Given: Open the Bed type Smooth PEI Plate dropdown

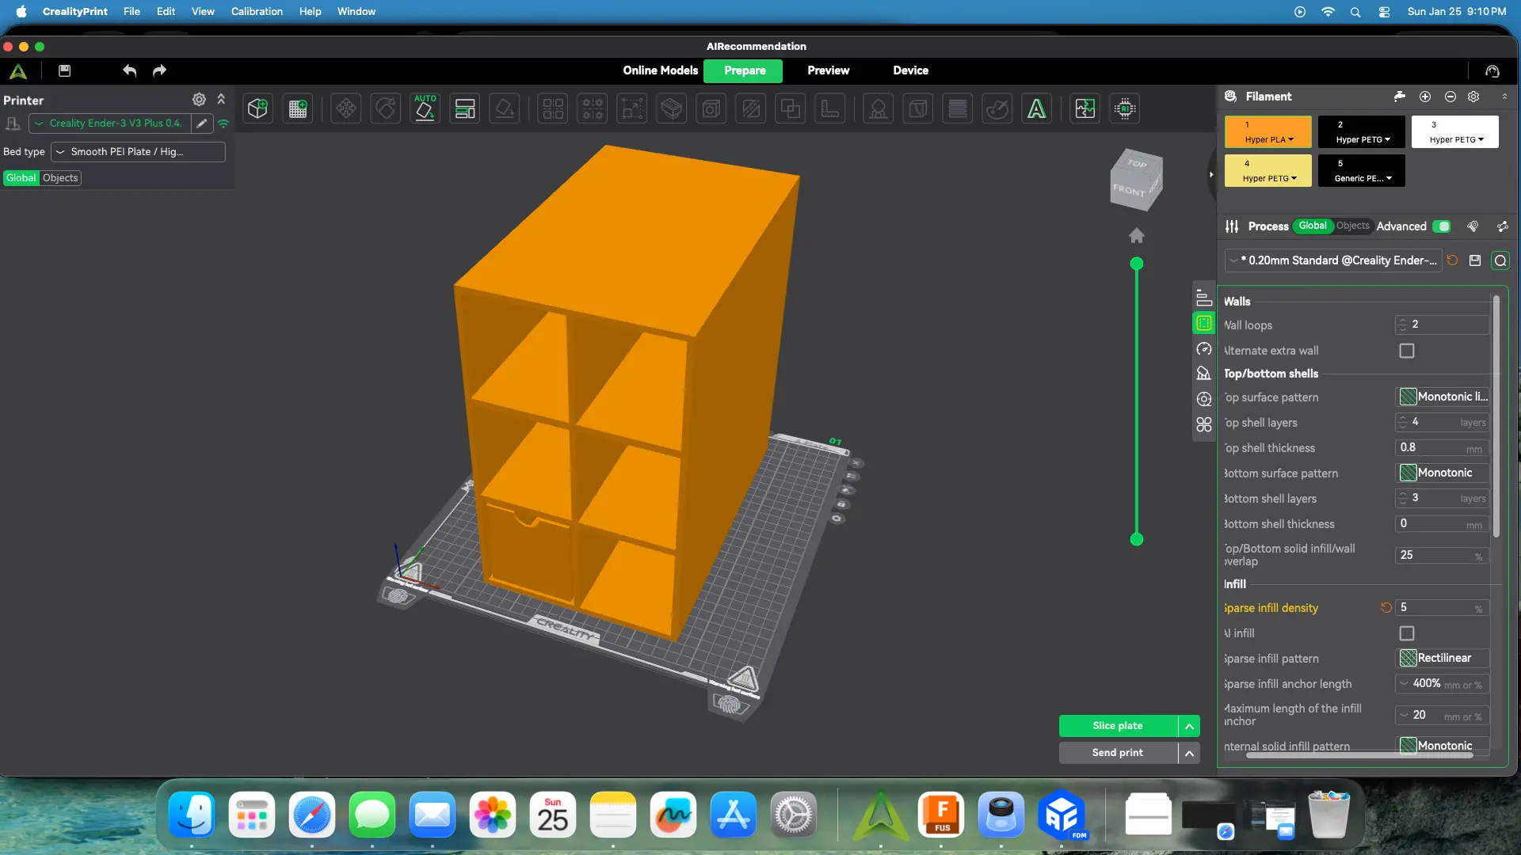Looking at the screenshot, I should pos(138,152).
